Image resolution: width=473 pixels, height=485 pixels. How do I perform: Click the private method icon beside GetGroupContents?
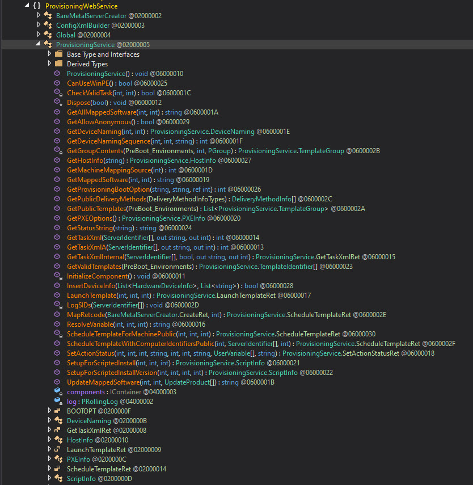58,150
